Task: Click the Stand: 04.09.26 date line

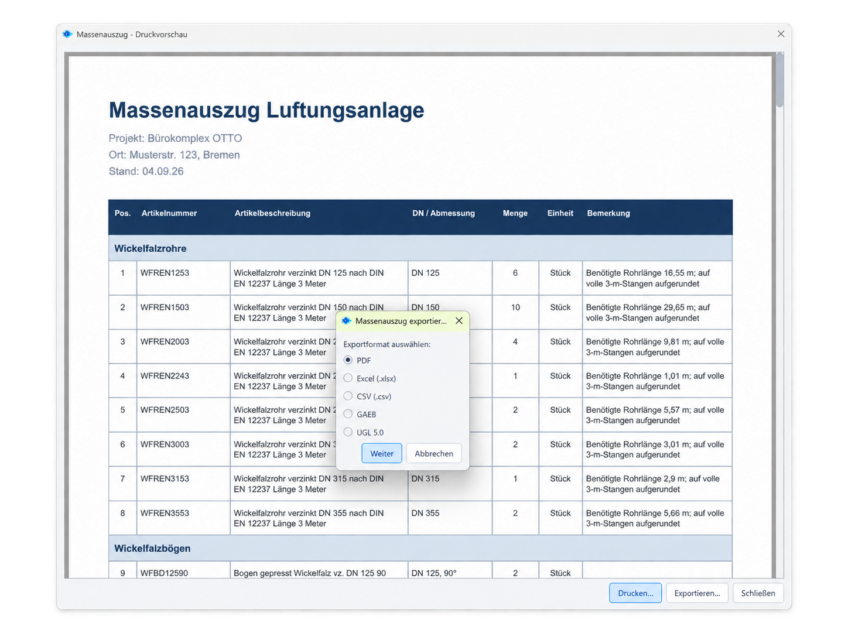Action: tap(146, 171)
